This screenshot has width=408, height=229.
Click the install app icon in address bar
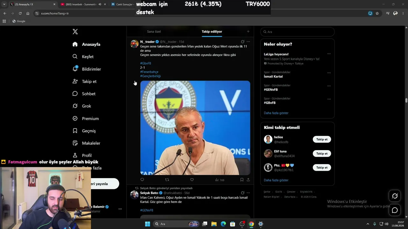point(370,13)
